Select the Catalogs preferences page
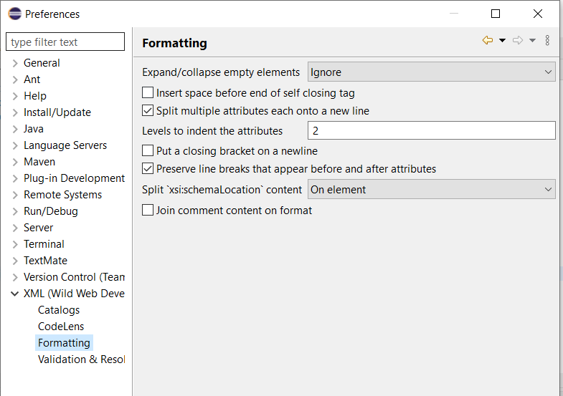The width and height of the screenshot is (563, 396). click(x=59, y=310)
